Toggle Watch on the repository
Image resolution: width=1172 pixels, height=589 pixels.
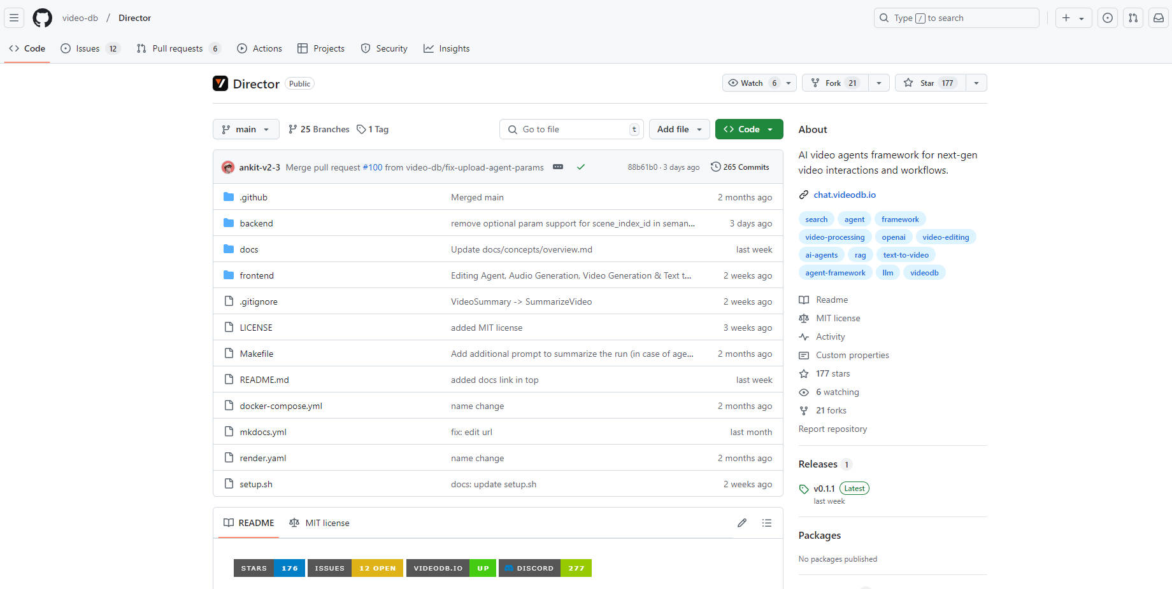(x=752, y=83)
